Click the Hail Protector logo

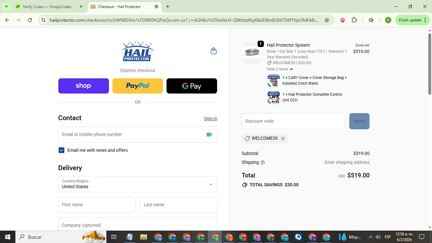click(138, 51)
